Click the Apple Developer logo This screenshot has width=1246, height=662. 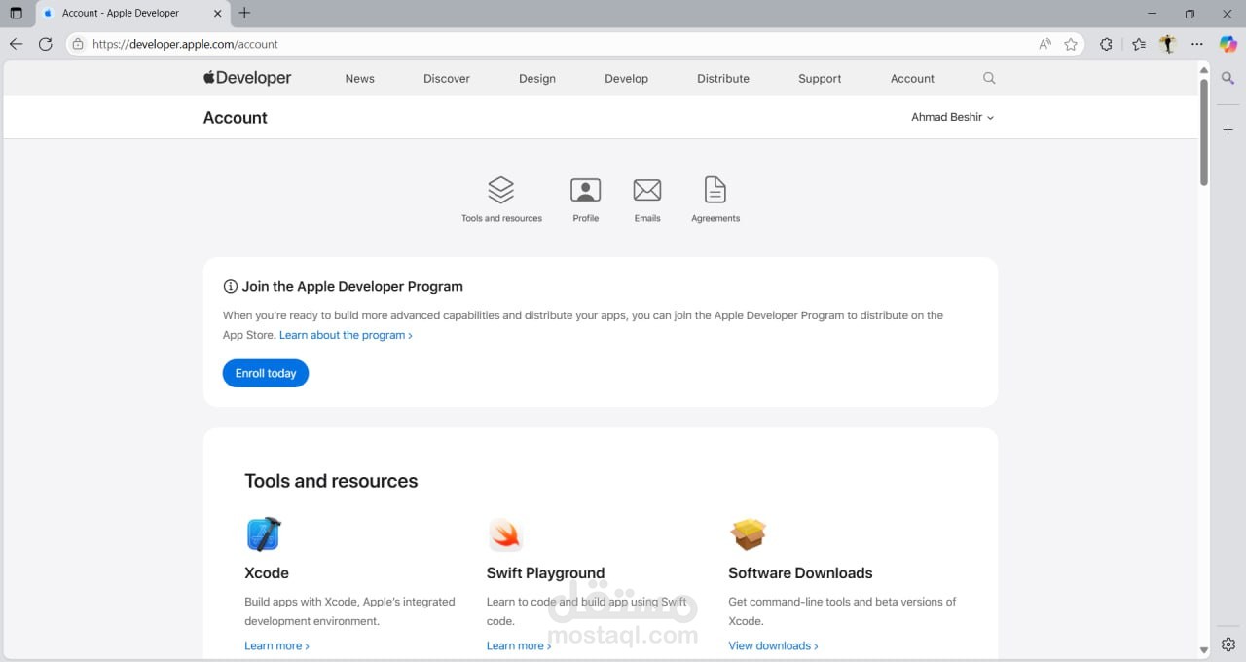(x=247, y=78)
